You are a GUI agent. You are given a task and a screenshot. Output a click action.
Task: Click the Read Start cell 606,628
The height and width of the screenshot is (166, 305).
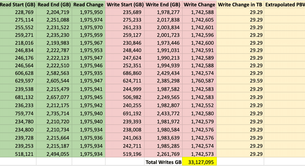click(x=18, y=73)
